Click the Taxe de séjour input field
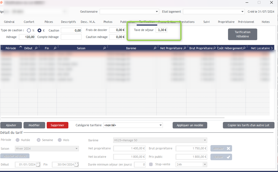Screen dimensions: 278x172 click(x=161, y=30)
